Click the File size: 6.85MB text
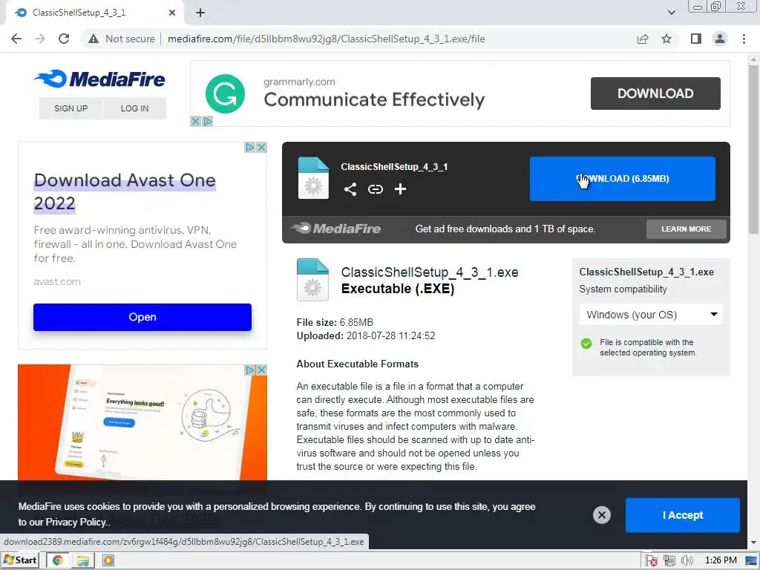The image size is (760, 570). coord(335,322)
